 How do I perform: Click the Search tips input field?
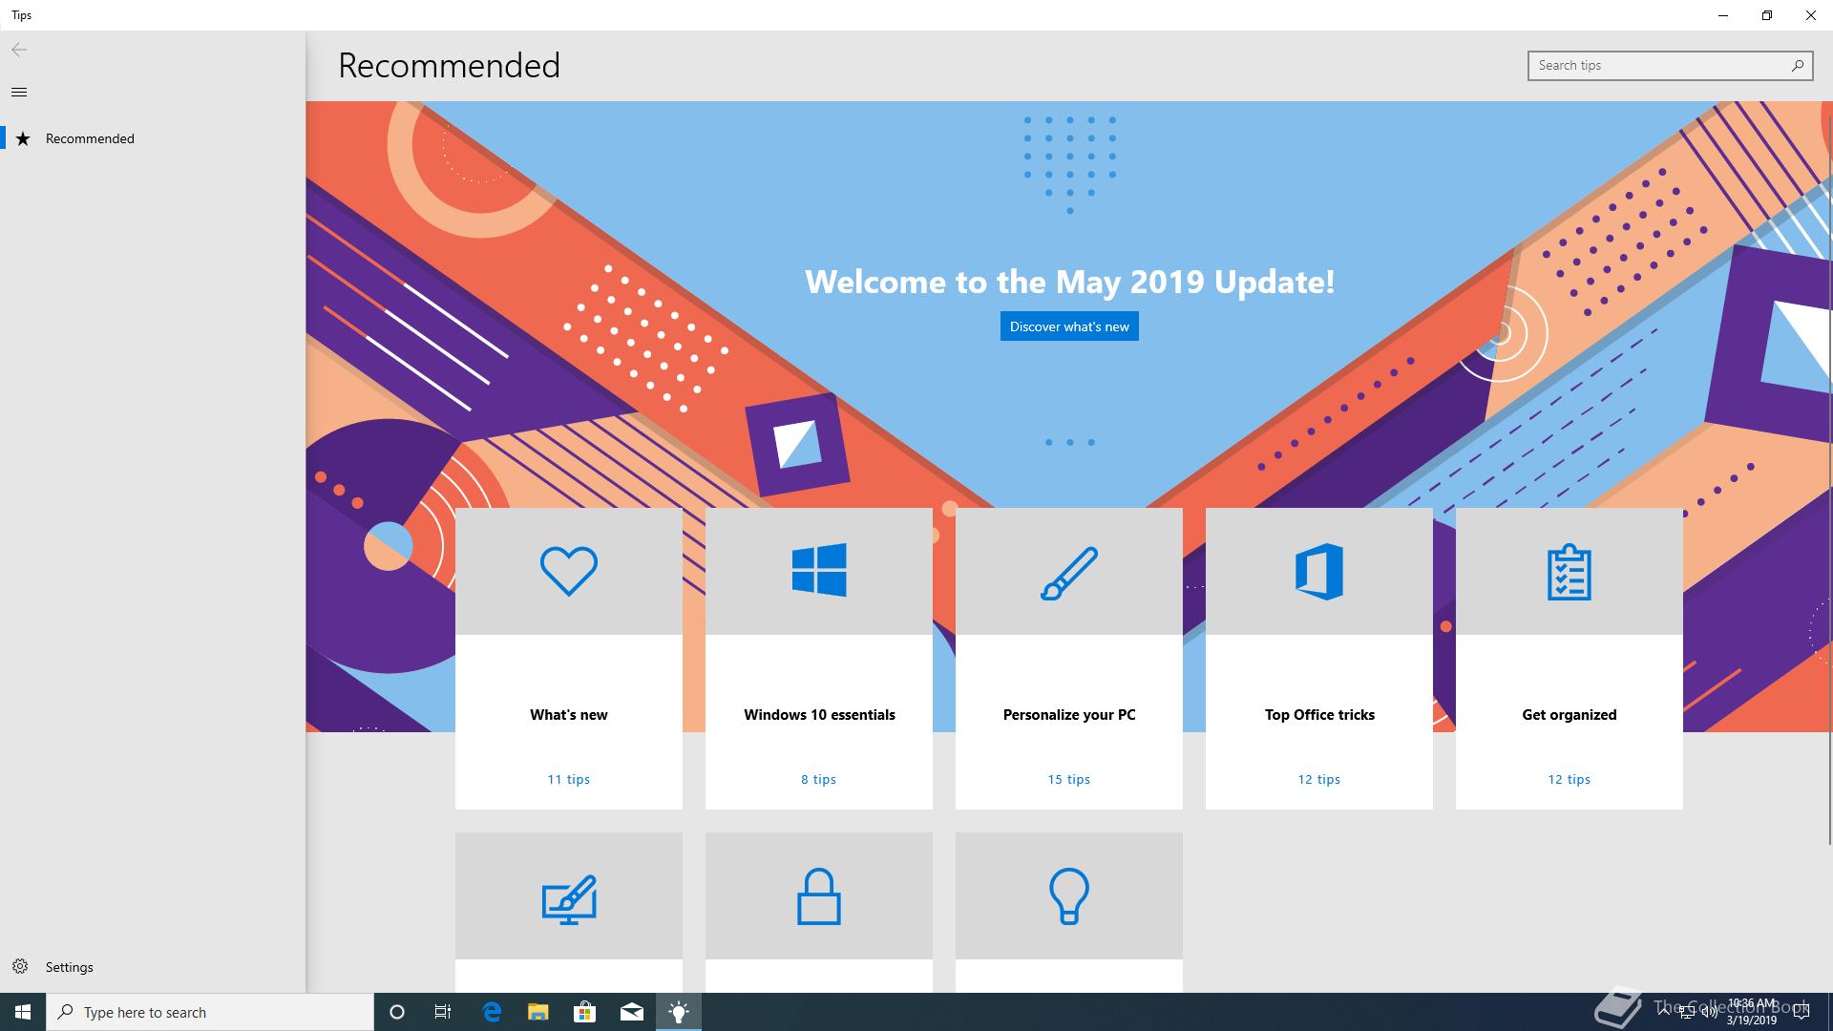point(1656,65)
